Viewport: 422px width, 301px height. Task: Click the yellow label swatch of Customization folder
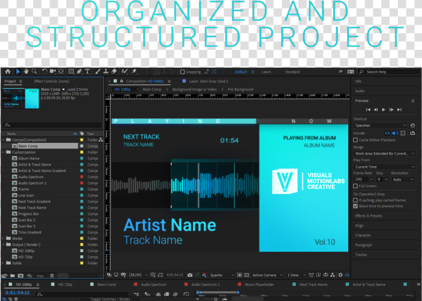click(x=81, y=152)
